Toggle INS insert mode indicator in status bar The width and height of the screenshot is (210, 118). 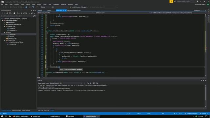pyautogui.click(x=163, y=114)
